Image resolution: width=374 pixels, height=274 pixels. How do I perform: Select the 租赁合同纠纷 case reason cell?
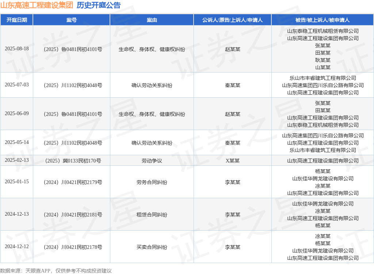coord(152,215)
